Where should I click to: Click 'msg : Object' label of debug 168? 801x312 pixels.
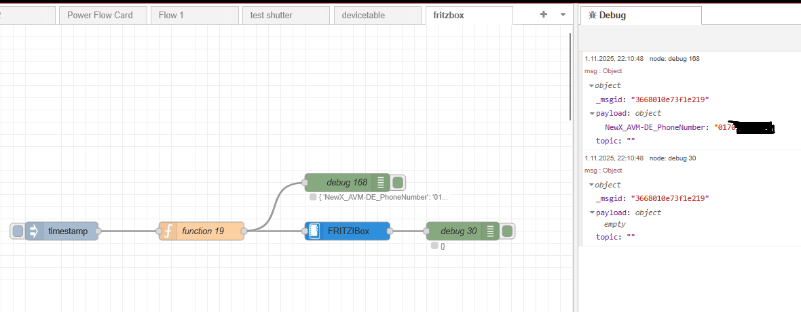(603, 71)
